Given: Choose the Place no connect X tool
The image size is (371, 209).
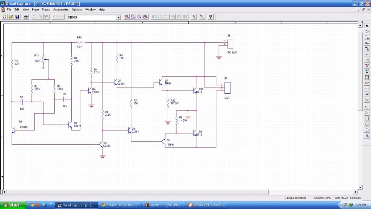Looking at the screenshot, I should (367, 100).
